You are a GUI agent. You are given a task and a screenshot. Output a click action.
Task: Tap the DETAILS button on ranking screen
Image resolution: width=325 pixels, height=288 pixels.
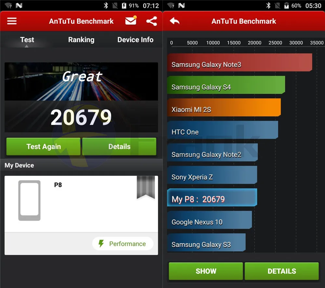point(282,271)
